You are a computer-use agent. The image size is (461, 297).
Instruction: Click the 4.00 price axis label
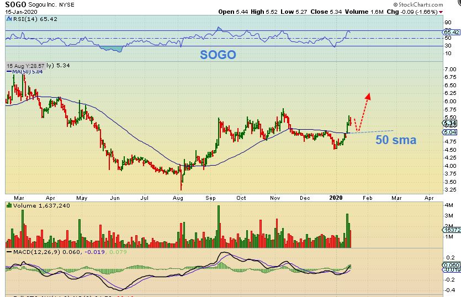coord(451,166)
